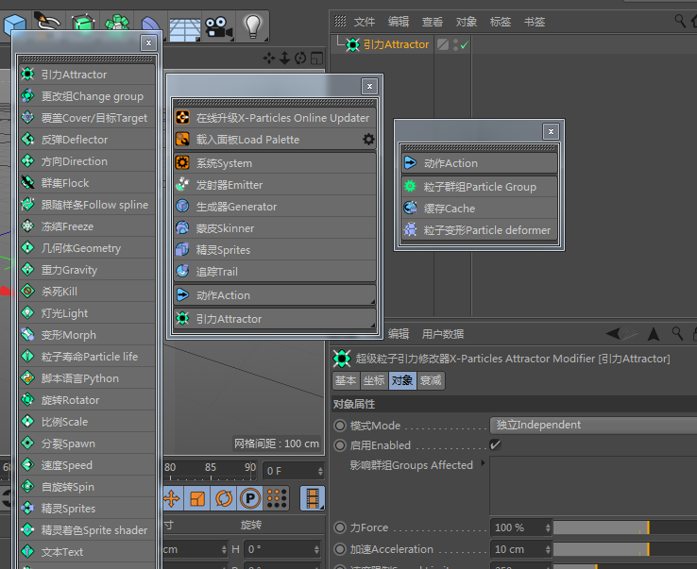Open the 查看 menu in object manager
Image resolution: width=697 pixels, height=569 pixels.
click(x=433, y=22)
